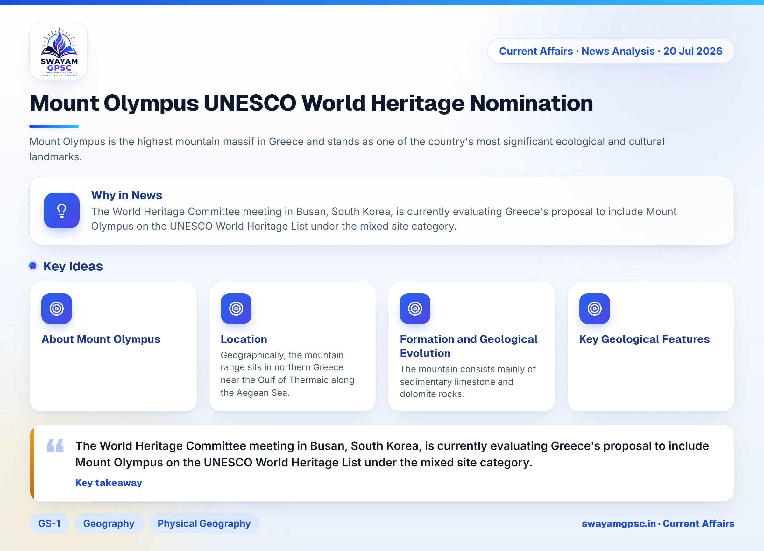Click the target icon above Formation and Geological Evolution
Viewport: 764px width, 551px height.
point(415,308)
